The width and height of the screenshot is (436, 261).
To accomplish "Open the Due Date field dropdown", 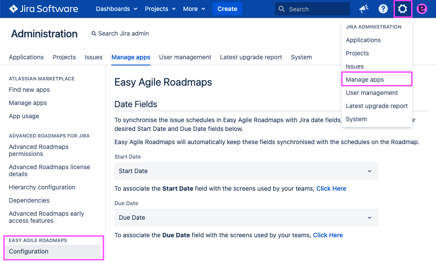I will [x=246, y=217].
